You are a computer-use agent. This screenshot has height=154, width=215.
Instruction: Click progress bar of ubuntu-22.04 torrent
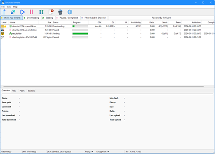pyautogui.click(x=80, y=26)
